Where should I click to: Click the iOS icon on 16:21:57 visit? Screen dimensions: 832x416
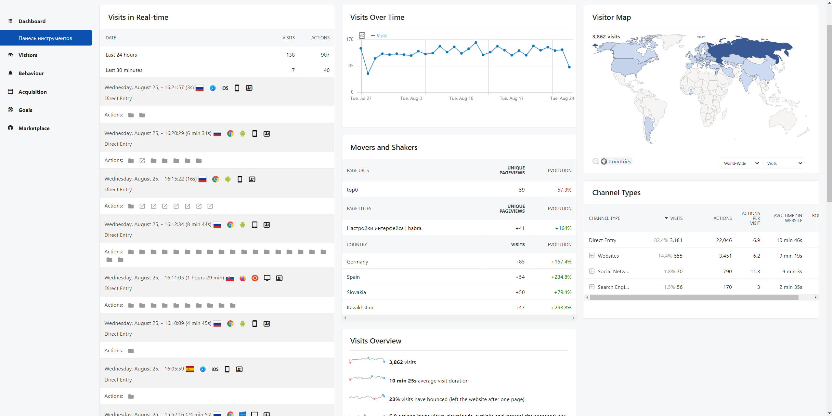225,88
